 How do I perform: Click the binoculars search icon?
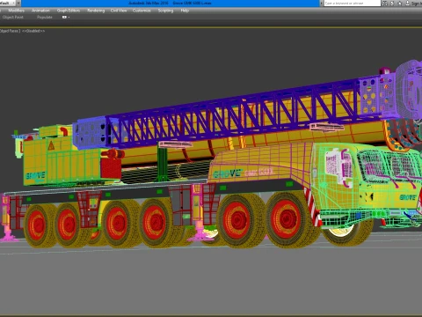385,4
